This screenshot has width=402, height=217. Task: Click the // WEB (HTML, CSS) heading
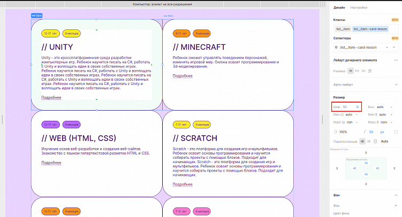coord(79,138)
